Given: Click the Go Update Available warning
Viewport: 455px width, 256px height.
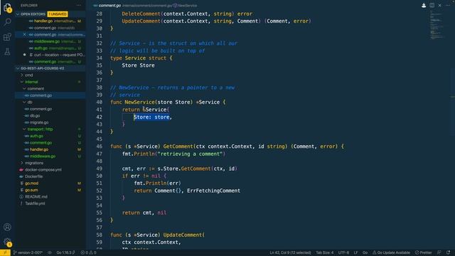Looking at the screenshot, I should [x=391, y=252].
